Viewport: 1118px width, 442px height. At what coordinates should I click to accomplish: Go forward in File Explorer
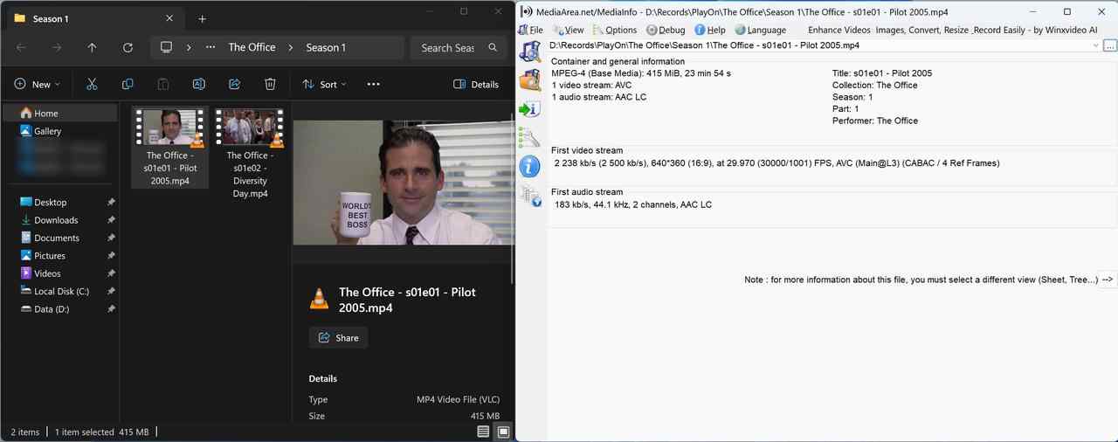57,47
